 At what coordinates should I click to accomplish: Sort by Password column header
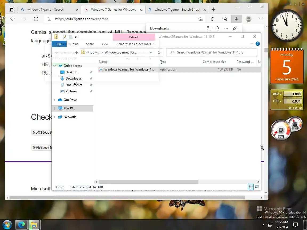(x=245, y=61)
